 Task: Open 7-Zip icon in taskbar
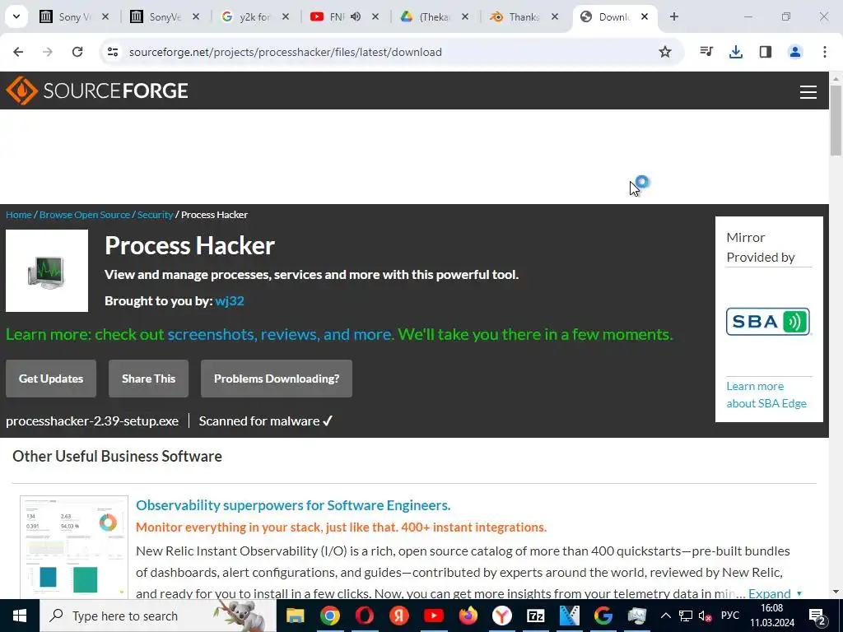pyautogui.click(x=536, y=616)
